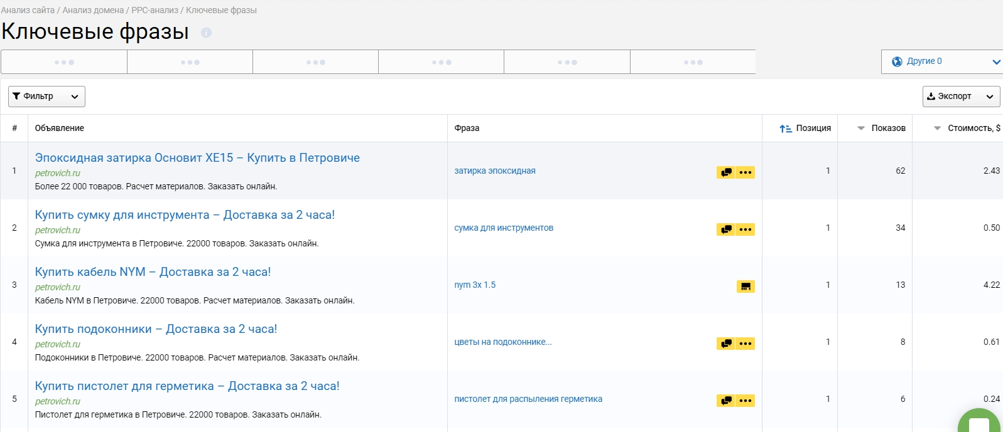Click impressions value 62

[x=901, y=171]
